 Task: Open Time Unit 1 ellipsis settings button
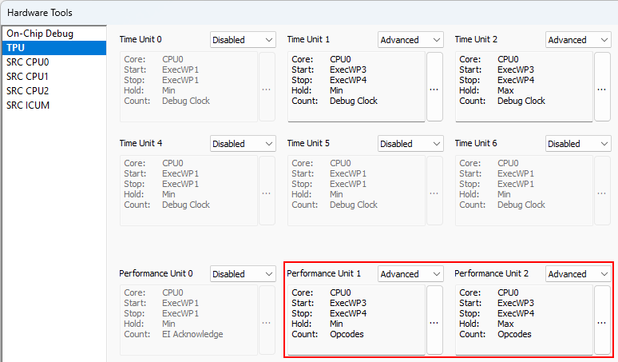(434, 87)
